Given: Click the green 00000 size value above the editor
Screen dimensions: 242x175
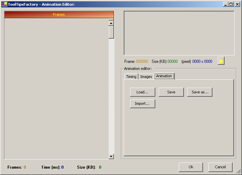Looking at the screenshot, I should point(172,61).
